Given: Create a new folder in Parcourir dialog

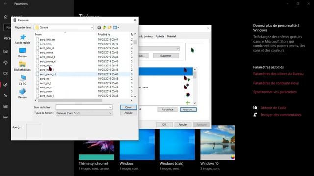Looking at the screenshot, I should (x=110, y=27).
